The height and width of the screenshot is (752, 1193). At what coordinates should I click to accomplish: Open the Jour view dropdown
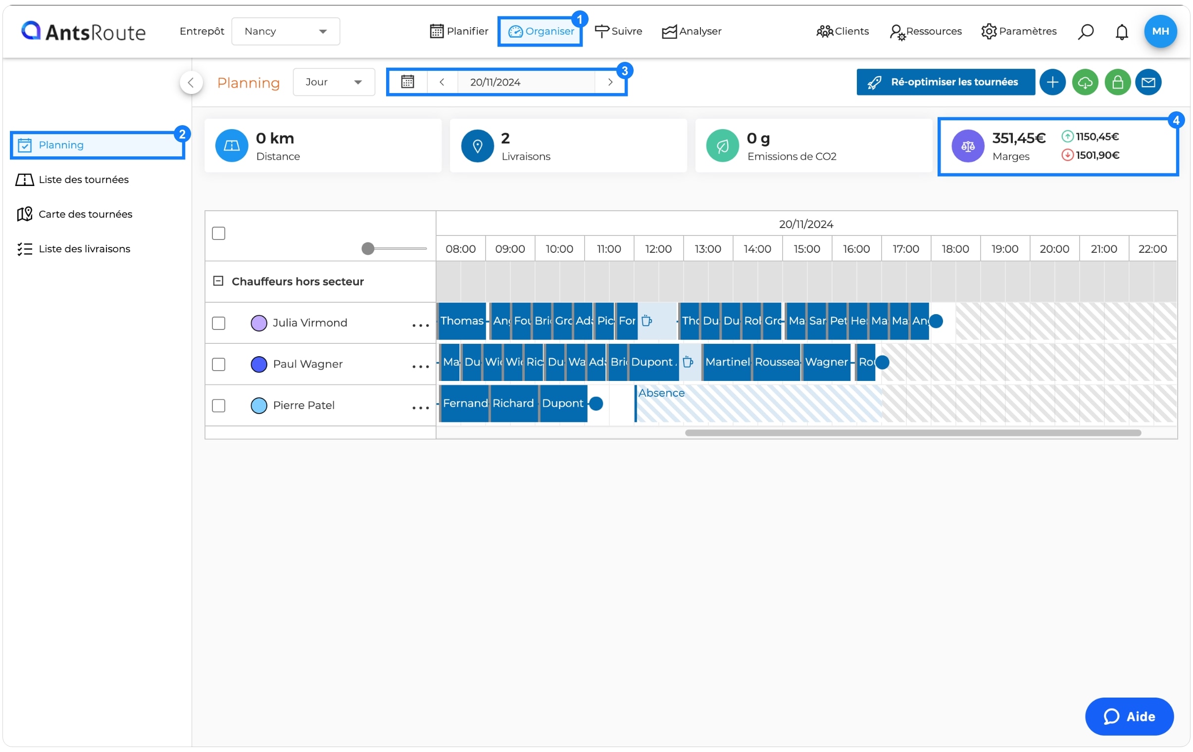[x=334, y=82]
